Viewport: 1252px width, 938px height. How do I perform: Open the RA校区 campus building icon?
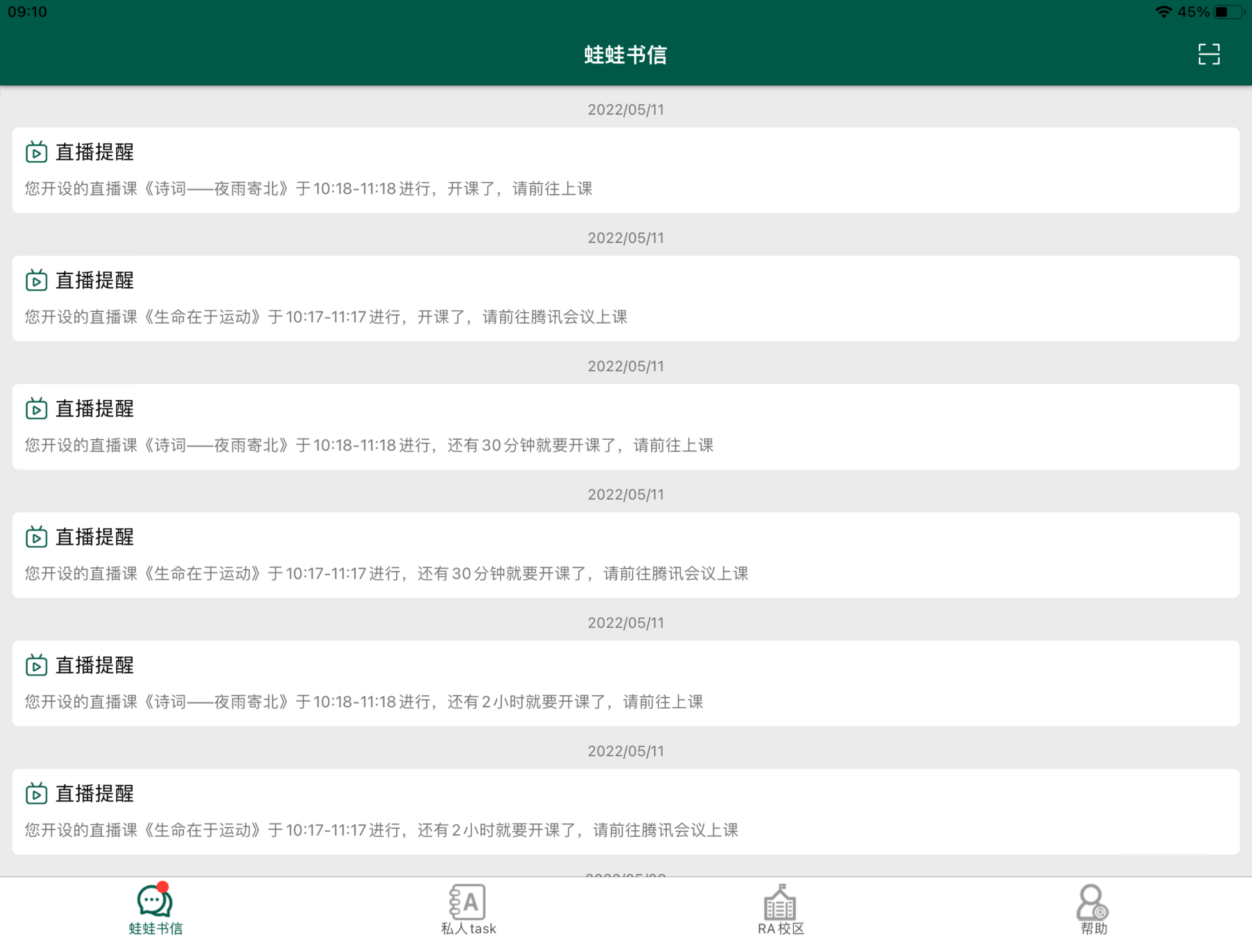pos(780,902)
